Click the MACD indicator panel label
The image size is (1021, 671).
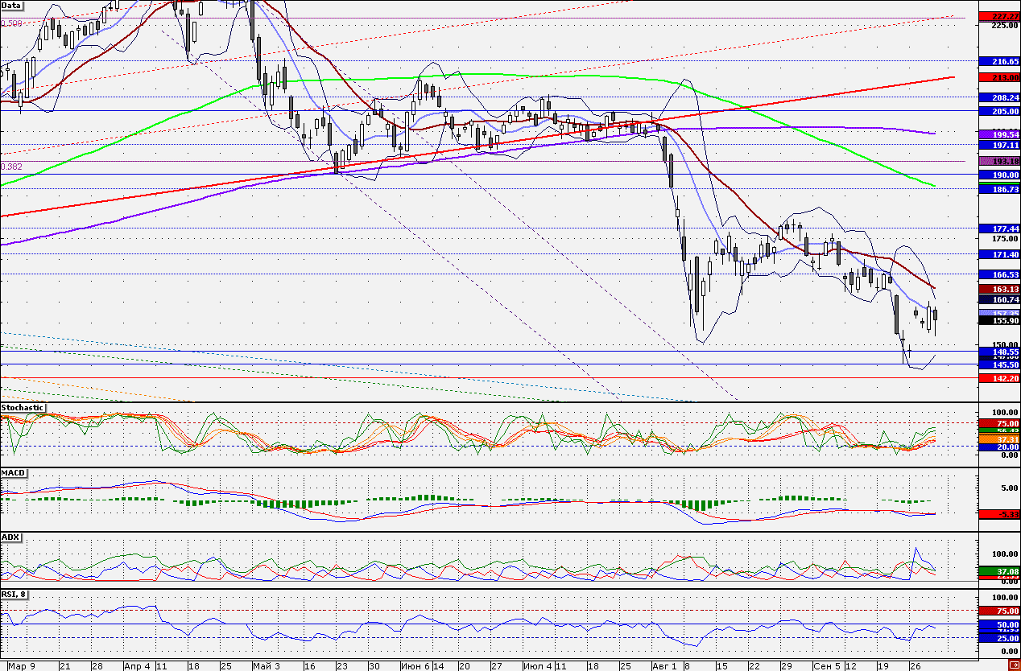coord(13,471)
